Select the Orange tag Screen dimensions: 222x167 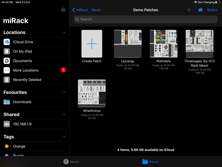point(35,146)
